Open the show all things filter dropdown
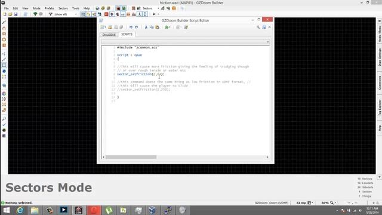 click(76, 14)
